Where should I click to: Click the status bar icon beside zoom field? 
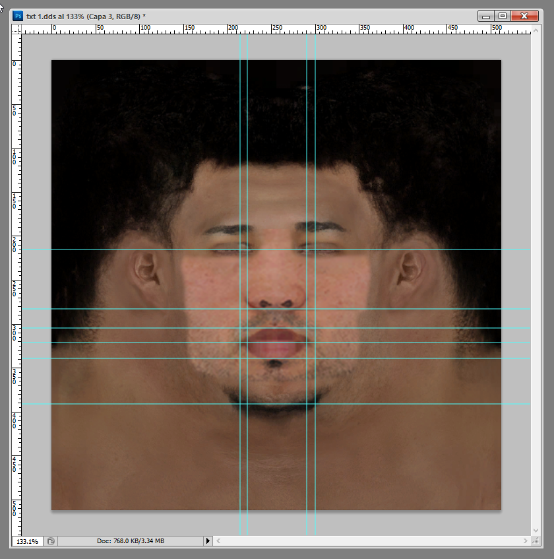(x=51, y=541)
